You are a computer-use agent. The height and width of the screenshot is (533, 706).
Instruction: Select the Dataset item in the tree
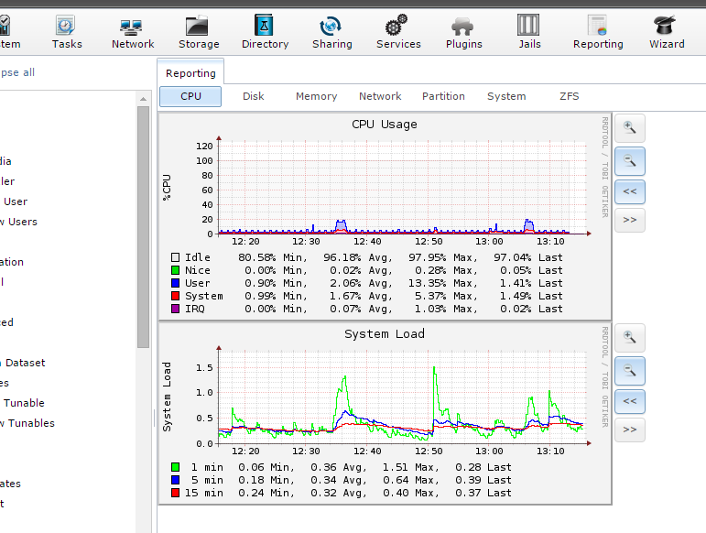pyautogui.click(x=25, y=363)
